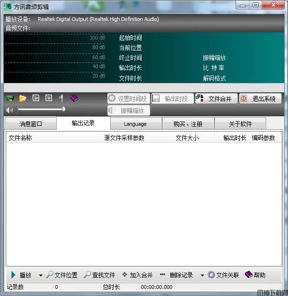
Task: Click 删除记录 minus button
Action: click(176, 275)
